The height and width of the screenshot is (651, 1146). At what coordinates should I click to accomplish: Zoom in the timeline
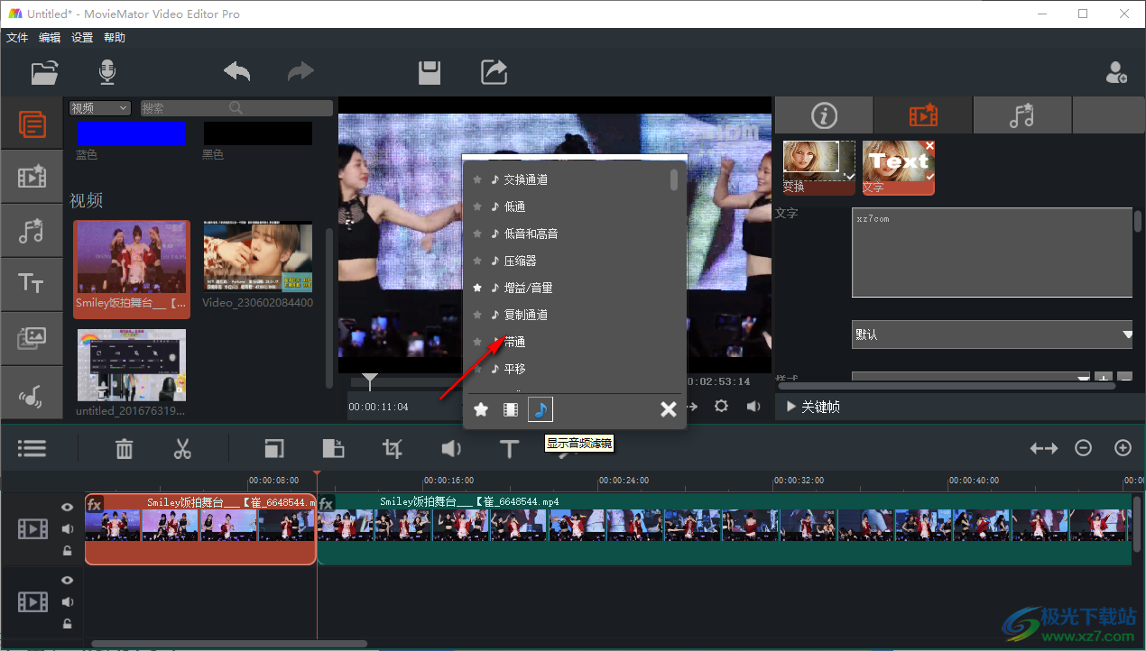click(1123, 448)
